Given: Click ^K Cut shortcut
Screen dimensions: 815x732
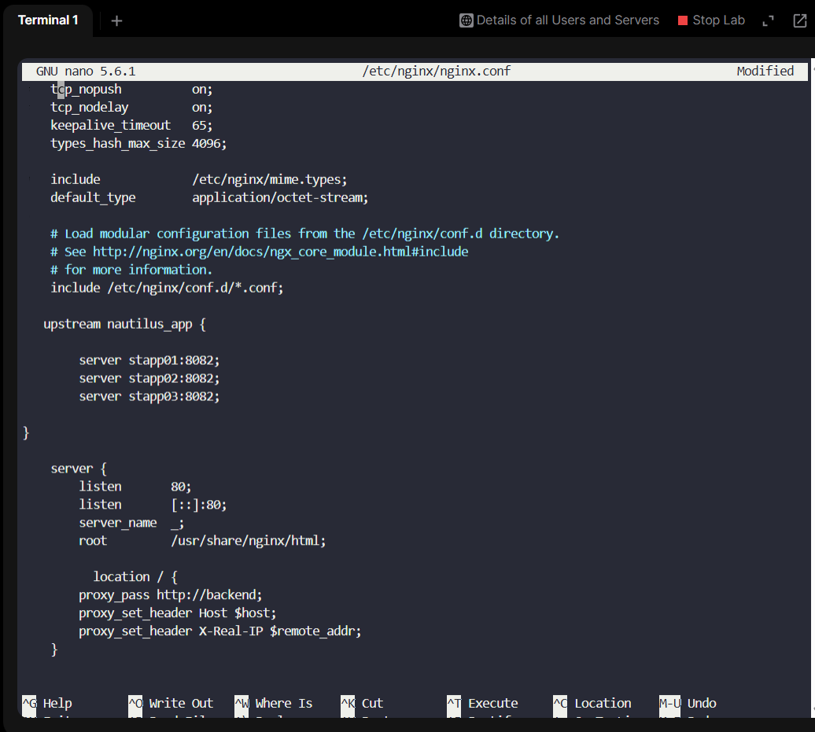Looking at the screenshot, I should pos(362,703).
